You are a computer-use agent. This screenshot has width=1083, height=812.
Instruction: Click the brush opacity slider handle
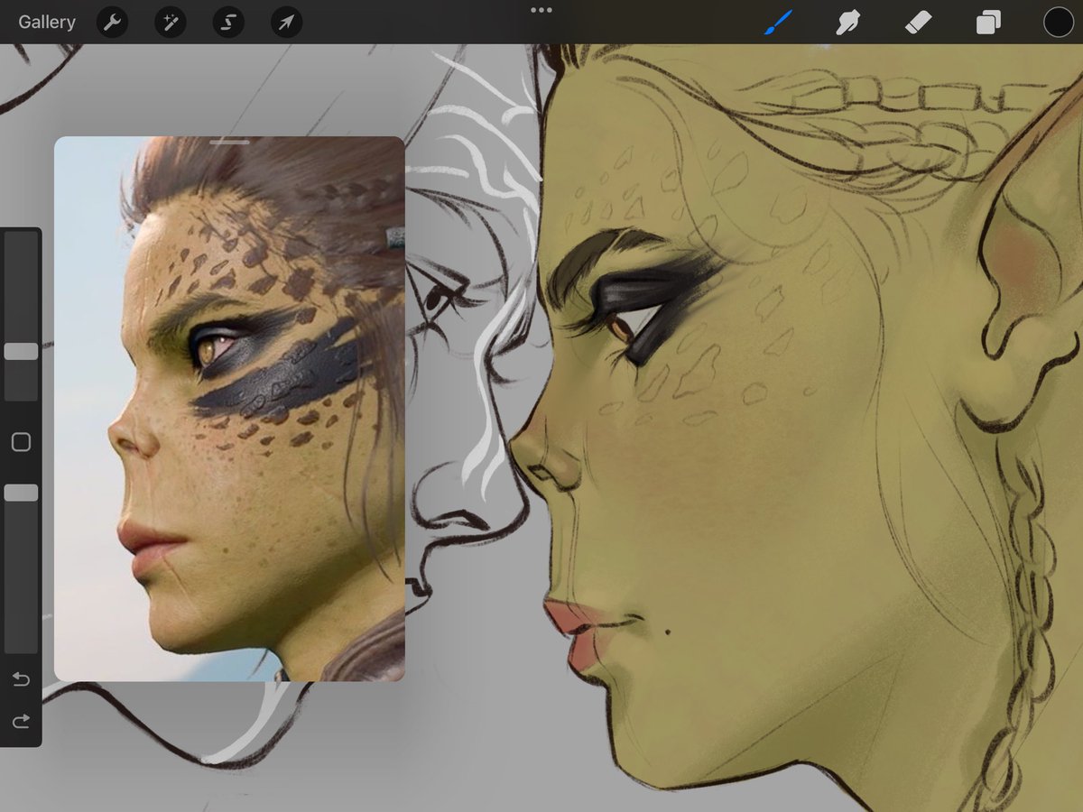(21, 493)
